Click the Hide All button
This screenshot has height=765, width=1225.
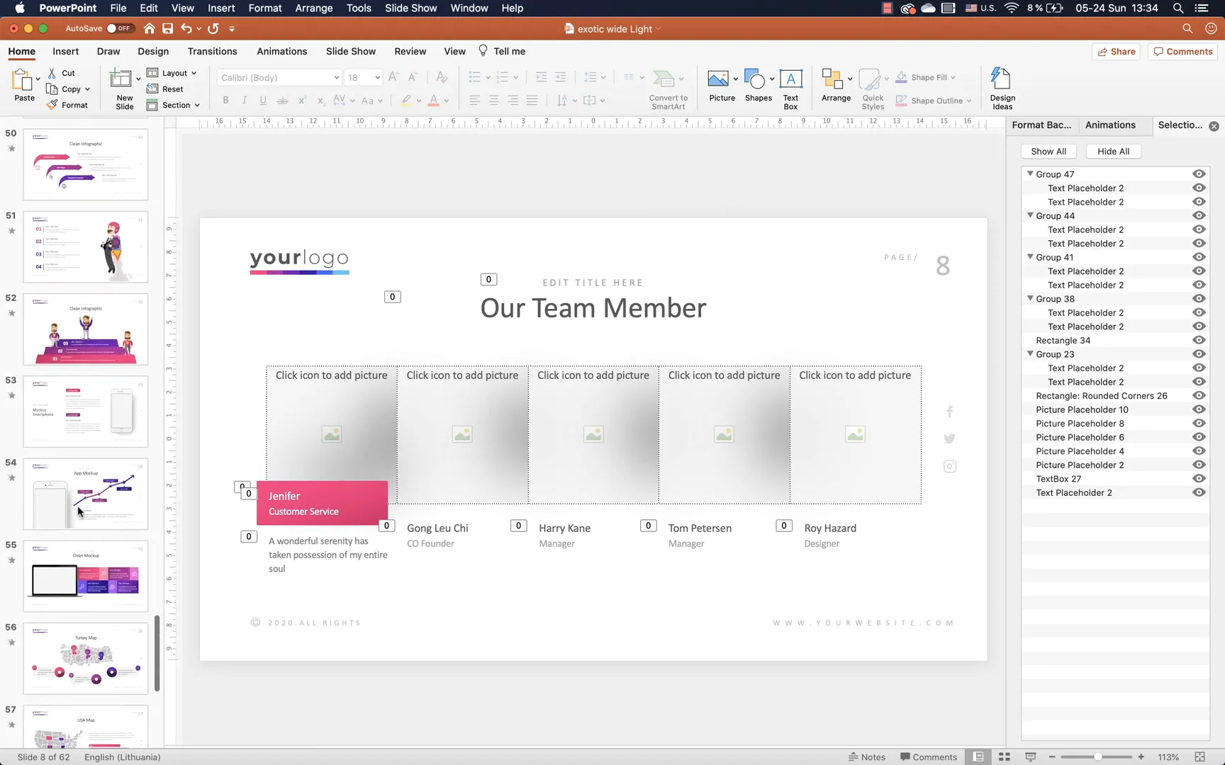pyautogui.click(x=1113, y=152)
